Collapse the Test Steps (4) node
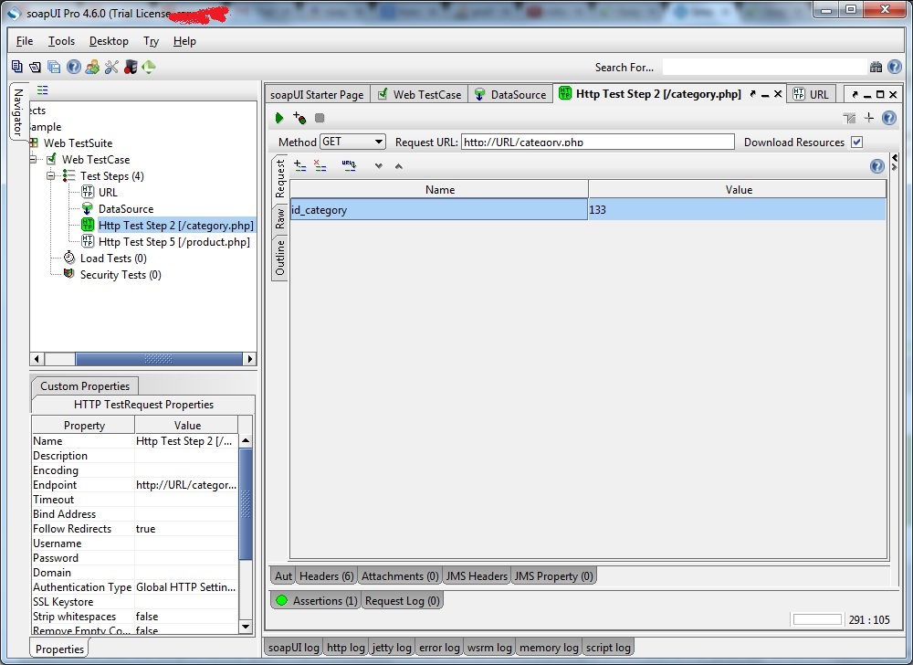 tap(50, 176)
